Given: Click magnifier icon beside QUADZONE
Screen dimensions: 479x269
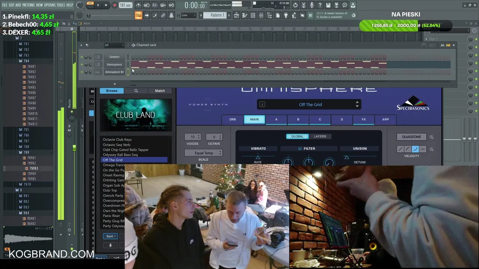Looking at the screenshot, I should click(431, 137).
